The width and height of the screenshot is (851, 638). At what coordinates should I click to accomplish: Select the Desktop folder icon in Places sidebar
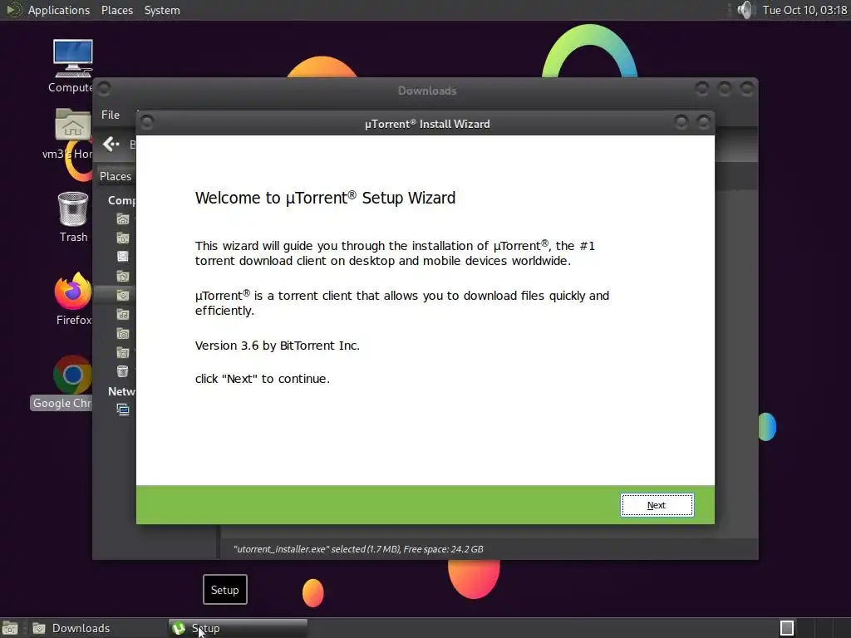tap(123, 238)
